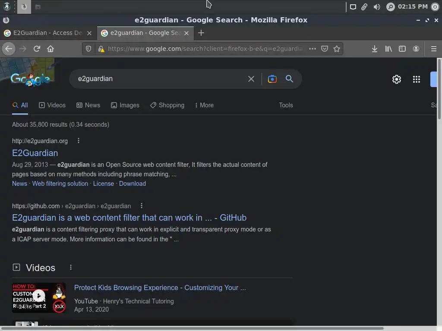The image size is (442, 331).
Task: Open the panel display tray icon
Action: tap(353, 7)
